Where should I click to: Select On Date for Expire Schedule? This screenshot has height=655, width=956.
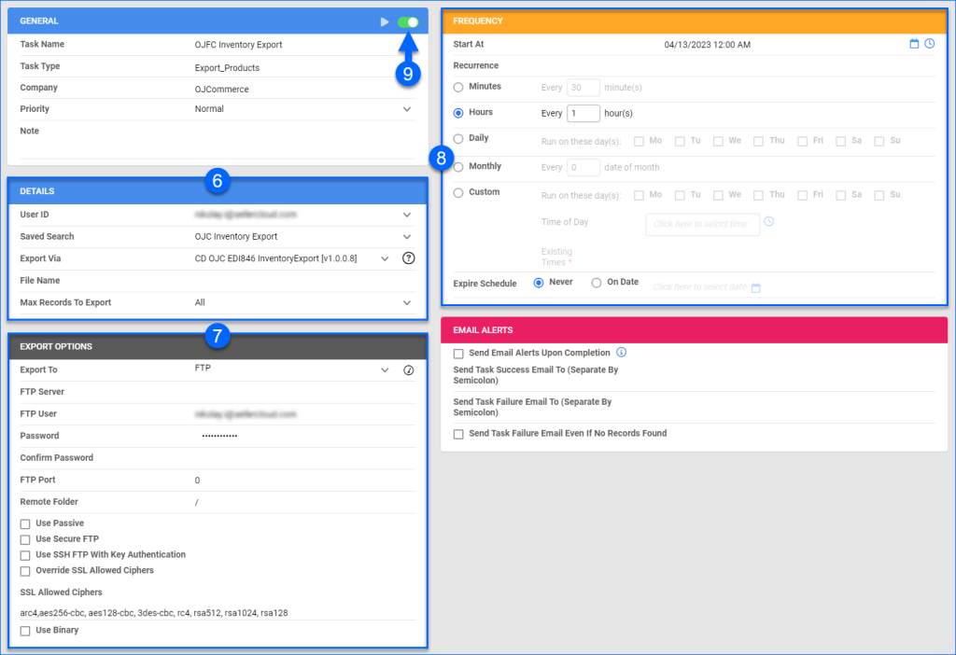[x=597, y=281]
